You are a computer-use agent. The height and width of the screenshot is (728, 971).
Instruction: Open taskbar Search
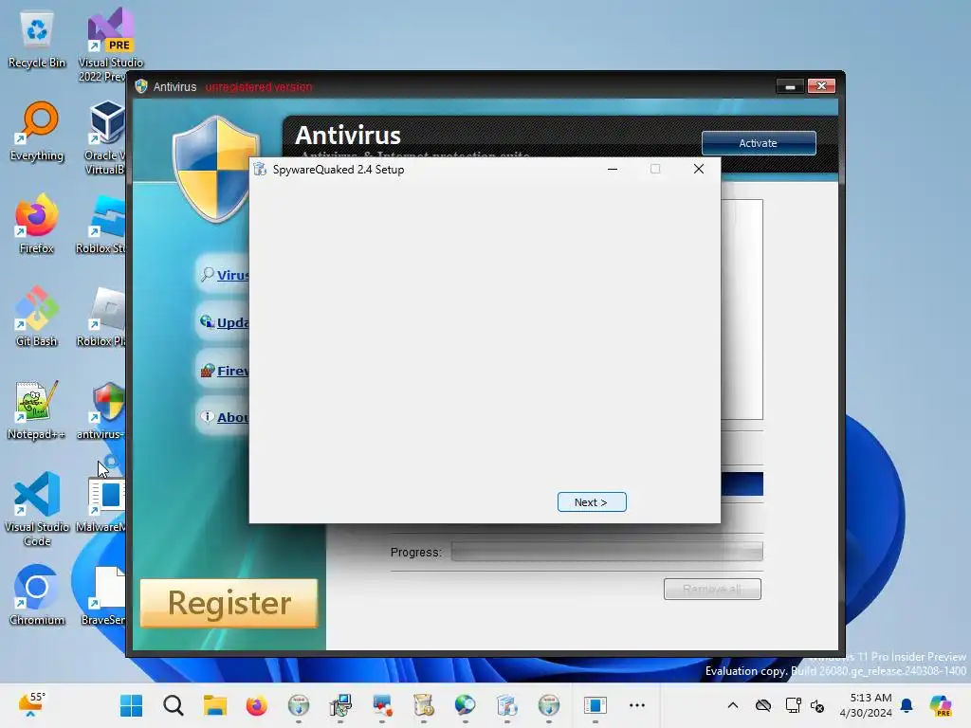coord(174,705)
